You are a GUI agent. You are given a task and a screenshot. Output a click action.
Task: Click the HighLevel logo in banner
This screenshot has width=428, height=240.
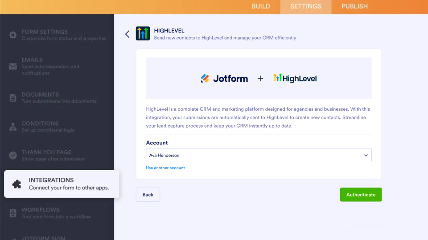[295, 78]
